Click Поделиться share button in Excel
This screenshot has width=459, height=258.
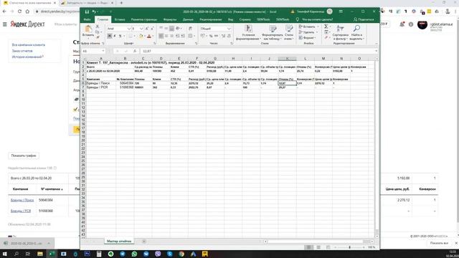(364, 19)
